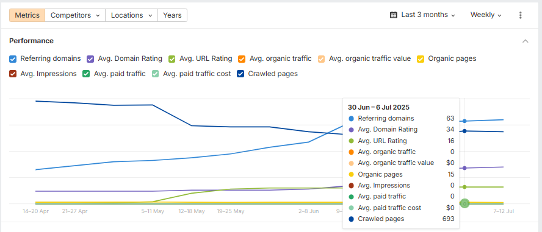Viewport: 542px width, 232px height.
Task: Click the Referring domains 63 value in tooltip
Action: 450,118
